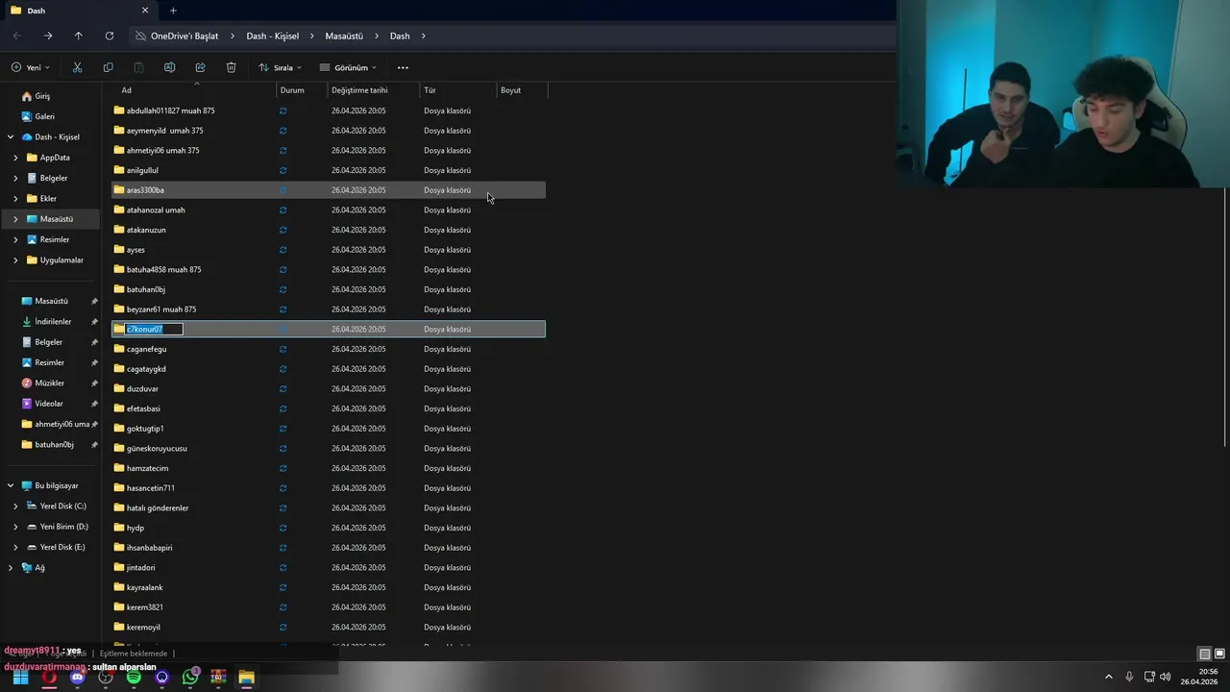This screenshot has width=1230, height=692.
Task: Click the Rename icon in toolbar
Action: (169, 67)
